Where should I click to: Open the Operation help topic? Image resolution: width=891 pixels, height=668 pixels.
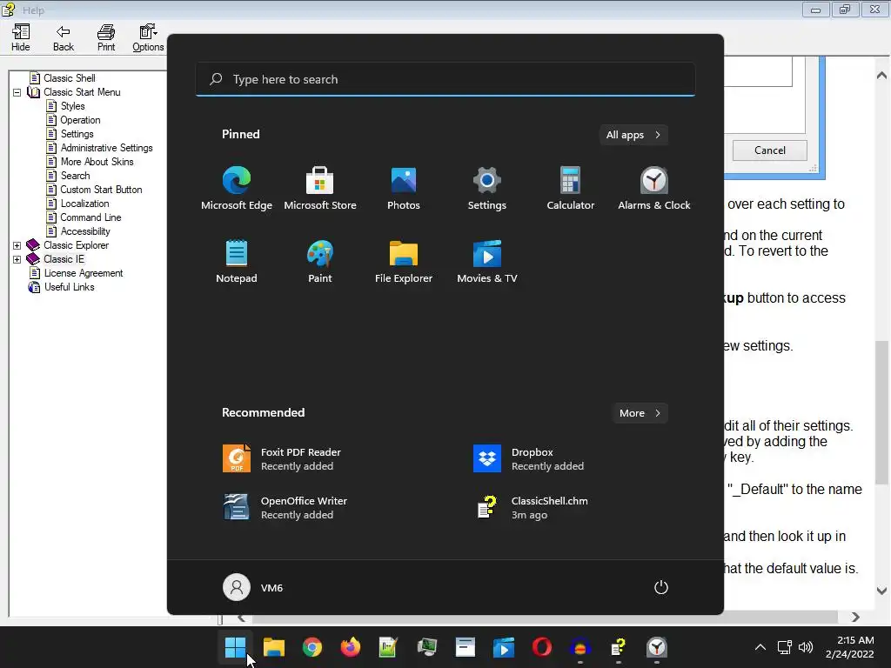pyautogui.click(x=80, y=120)
